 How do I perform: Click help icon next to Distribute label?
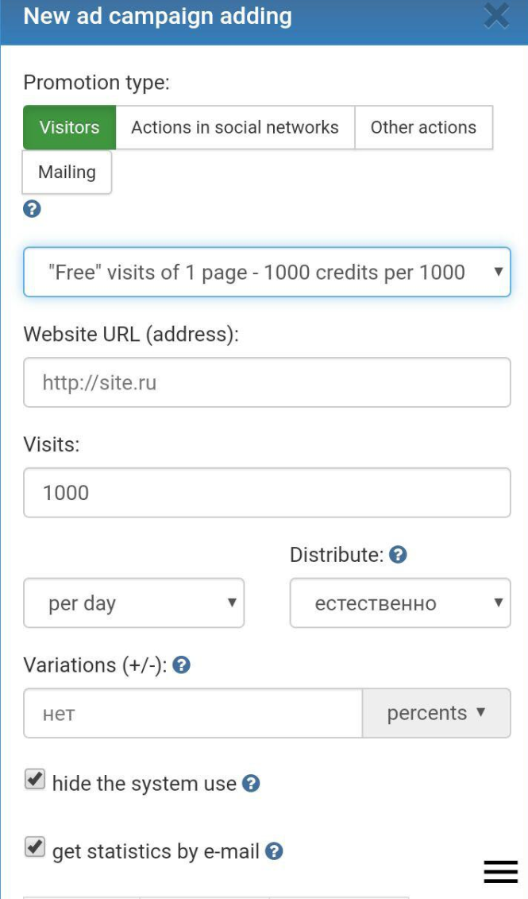(399, 555)
